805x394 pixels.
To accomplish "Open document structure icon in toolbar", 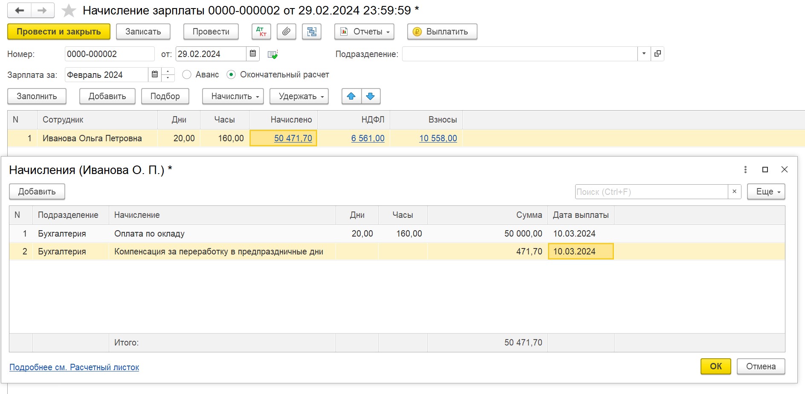I will [312, 31].
